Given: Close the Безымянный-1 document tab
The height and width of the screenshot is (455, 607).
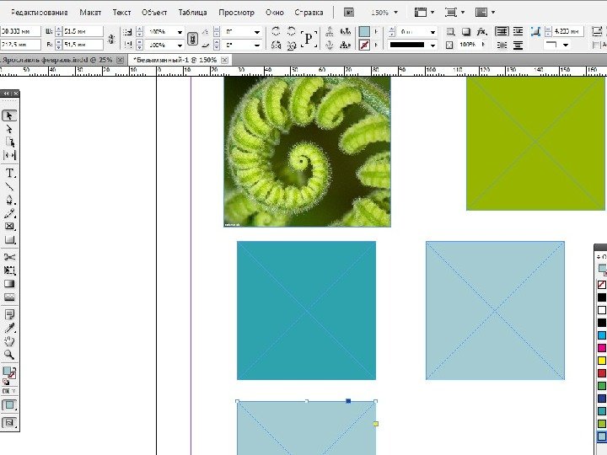Looking at the screenshot, I should (224, 60).
